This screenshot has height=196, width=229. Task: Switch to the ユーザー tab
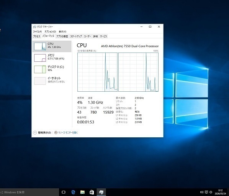pos(87,36)
